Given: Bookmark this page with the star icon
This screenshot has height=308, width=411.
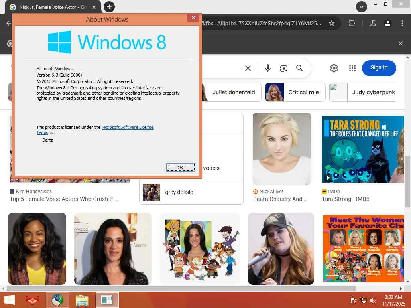Looking at the screenshot, I should [x=331, y=23].
